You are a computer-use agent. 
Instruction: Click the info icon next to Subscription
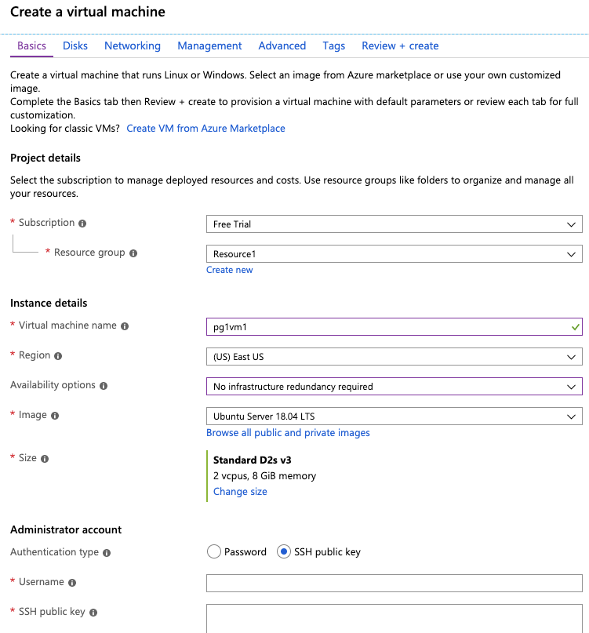pyautogui.click(x=82, y=224)
